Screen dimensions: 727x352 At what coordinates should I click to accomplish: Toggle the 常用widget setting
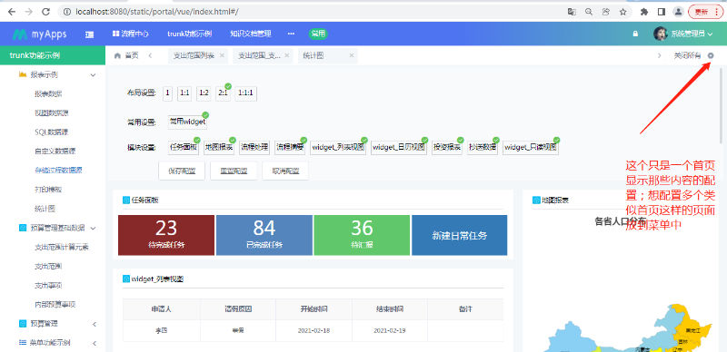point(187,122)
